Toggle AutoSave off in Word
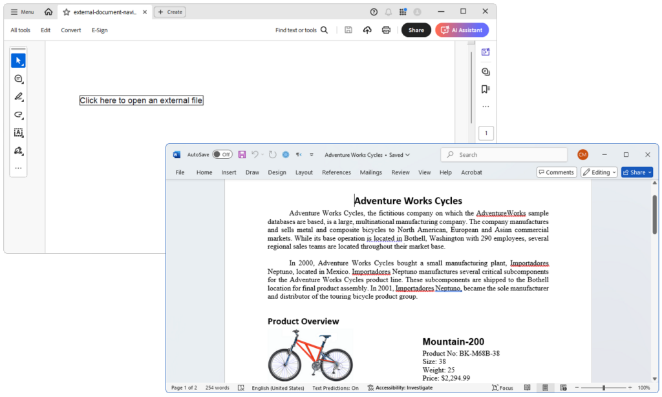Image resolution: width=662 pixels, height=397 pixels. coord(222,154)
